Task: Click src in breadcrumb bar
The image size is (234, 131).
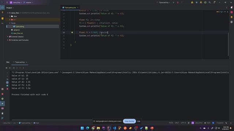Action: 14,123
